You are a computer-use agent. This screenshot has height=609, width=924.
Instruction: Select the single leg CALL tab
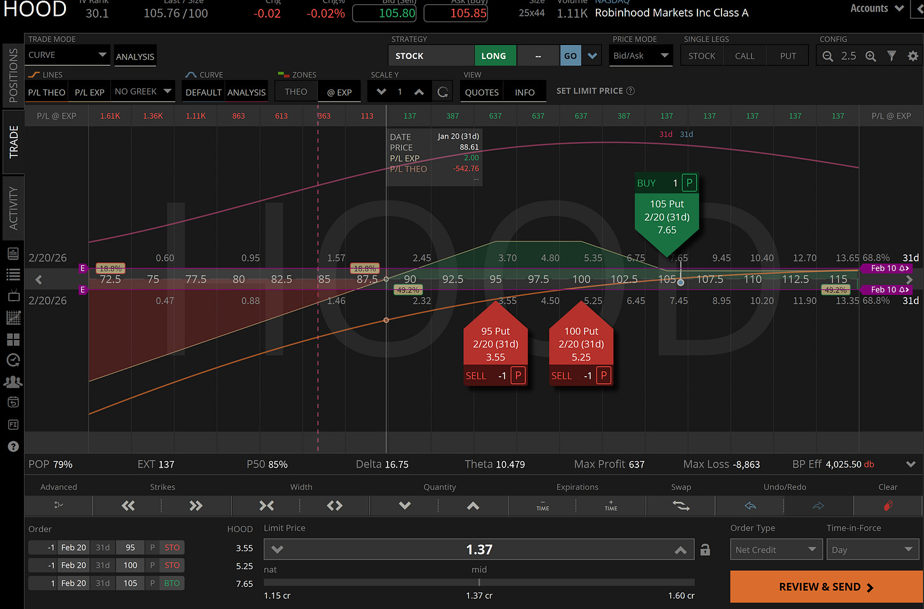745,56
